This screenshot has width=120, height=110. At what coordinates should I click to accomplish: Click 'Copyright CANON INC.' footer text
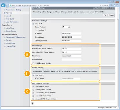(x=107, y=108)
